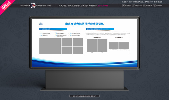169x100 pixels.
Task: Click the 高清像素 label
Action: click(149, 6)
